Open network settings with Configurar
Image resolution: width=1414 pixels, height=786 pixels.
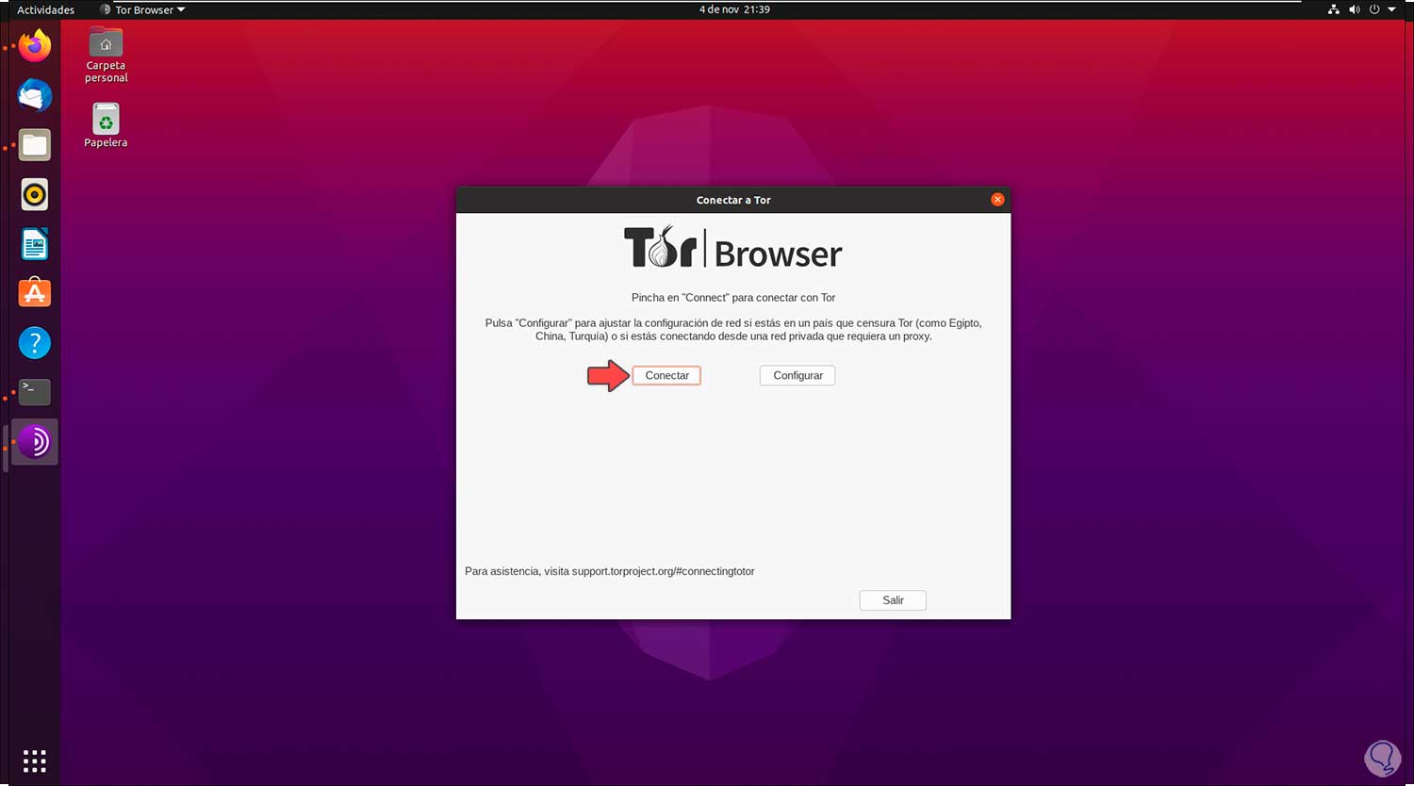(797, 375)
